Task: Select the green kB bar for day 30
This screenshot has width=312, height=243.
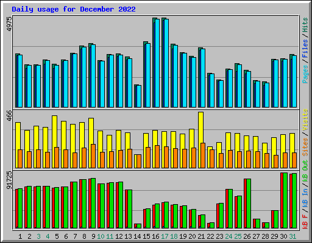Action: 285,200
